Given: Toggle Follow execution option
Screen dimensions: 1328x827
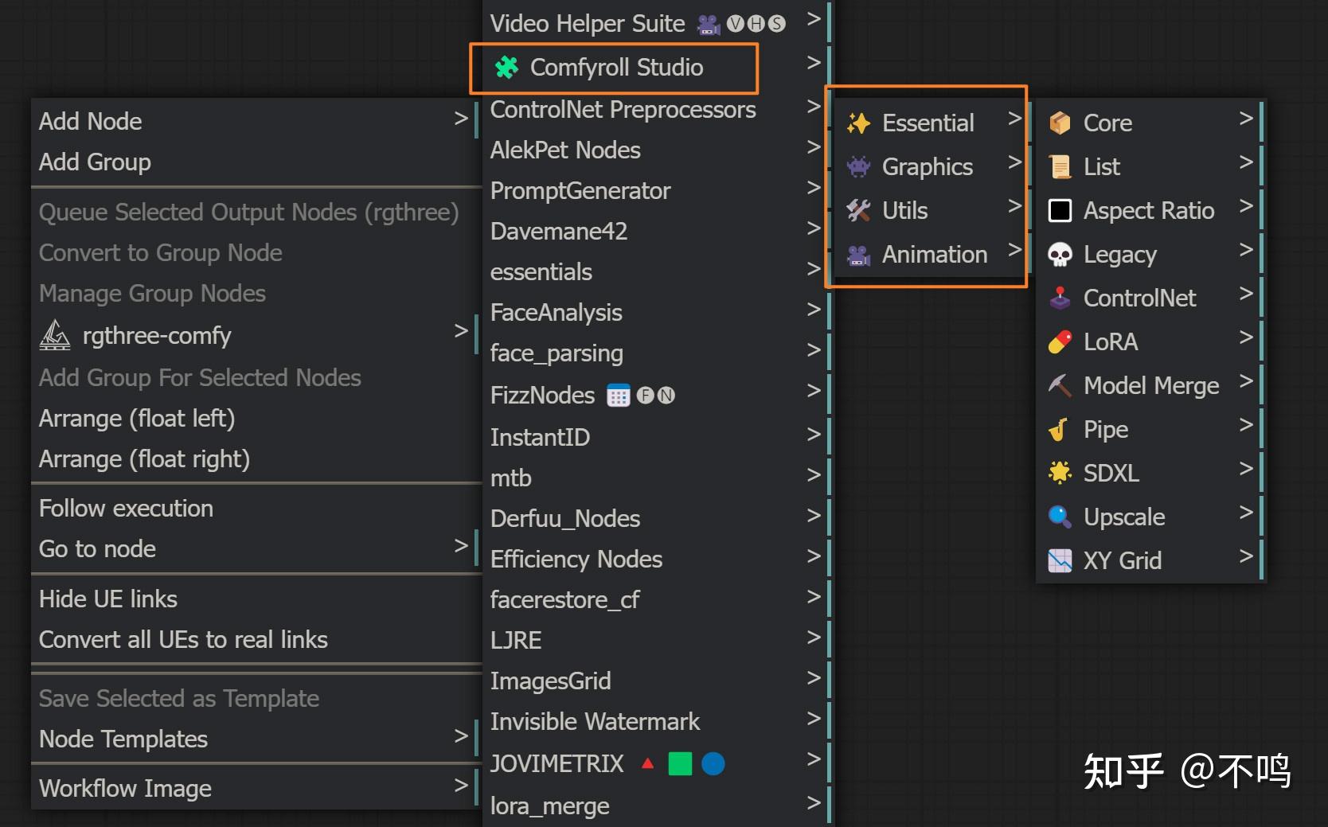Looking at the screenshot, I should click(x=126, y=509).
